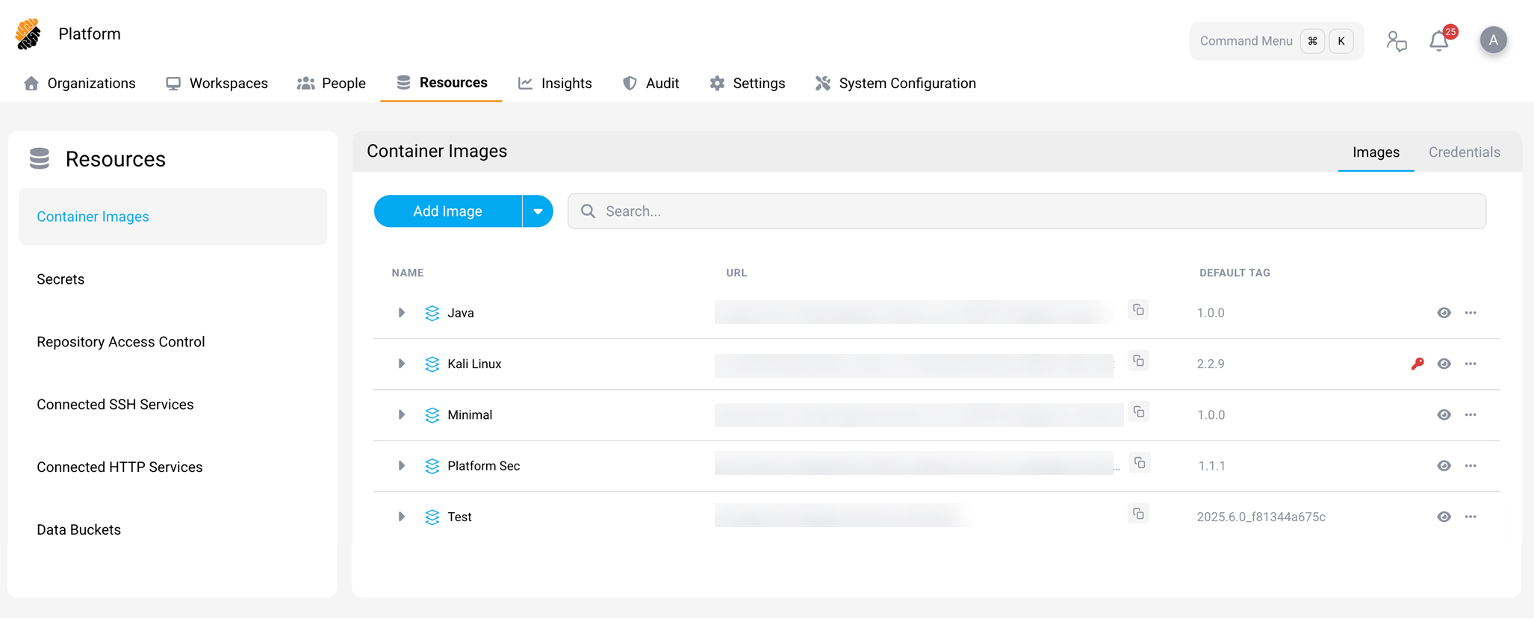Copy the Kali Linux image URL

[x=1138, y=361]
